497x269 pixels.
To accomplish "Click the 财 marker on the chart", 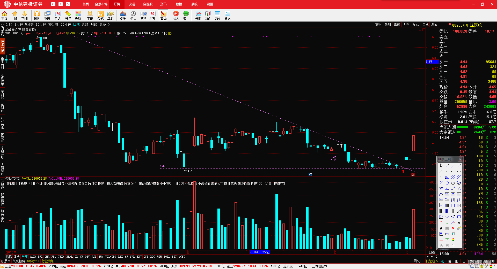I will click(310, 174).
